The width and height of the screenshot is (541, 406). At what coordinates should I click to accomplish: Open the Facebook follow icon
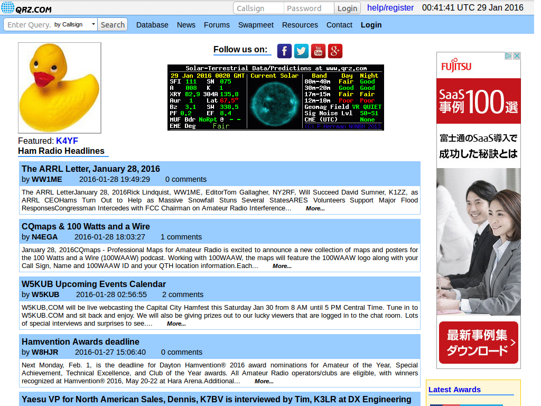click(x=284, y=51)
